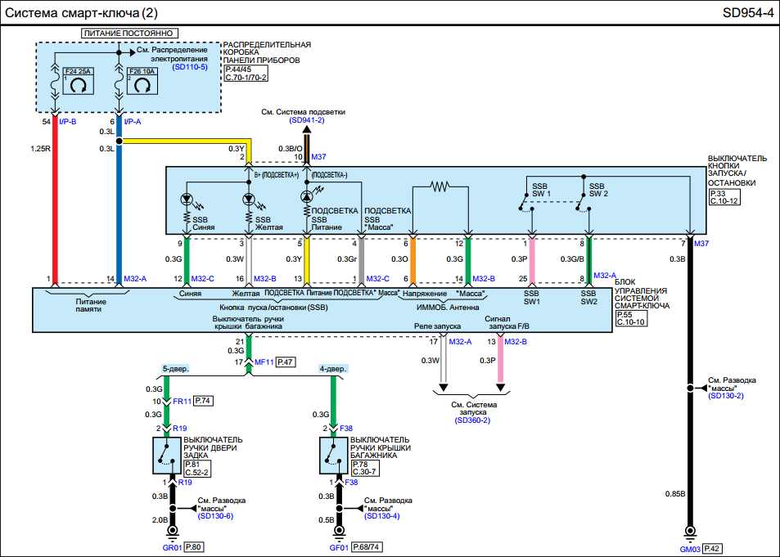780x557 pixels.
Task: Click the F24 25A fuse symbol
Action: (x=79, y=83)
